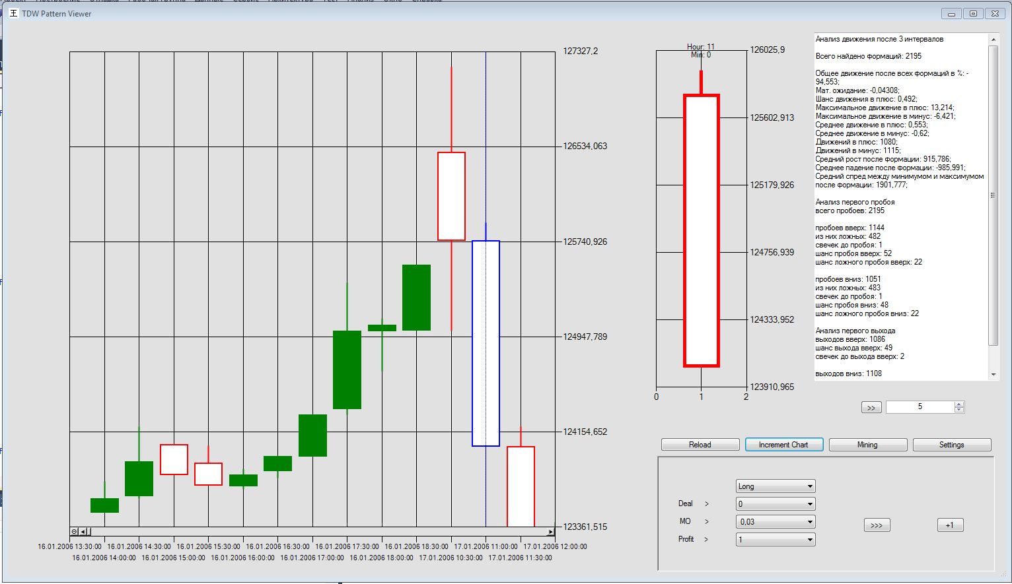Image resolution: width=1012 pixels, height=584 pixels.
Task: Click the 'выходов вниз: 1108' text line
Action: tap(848, 373)
